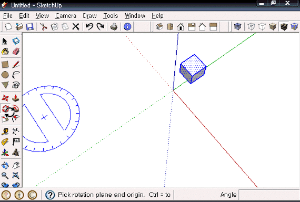Open the Draw menu

(89, 16)
